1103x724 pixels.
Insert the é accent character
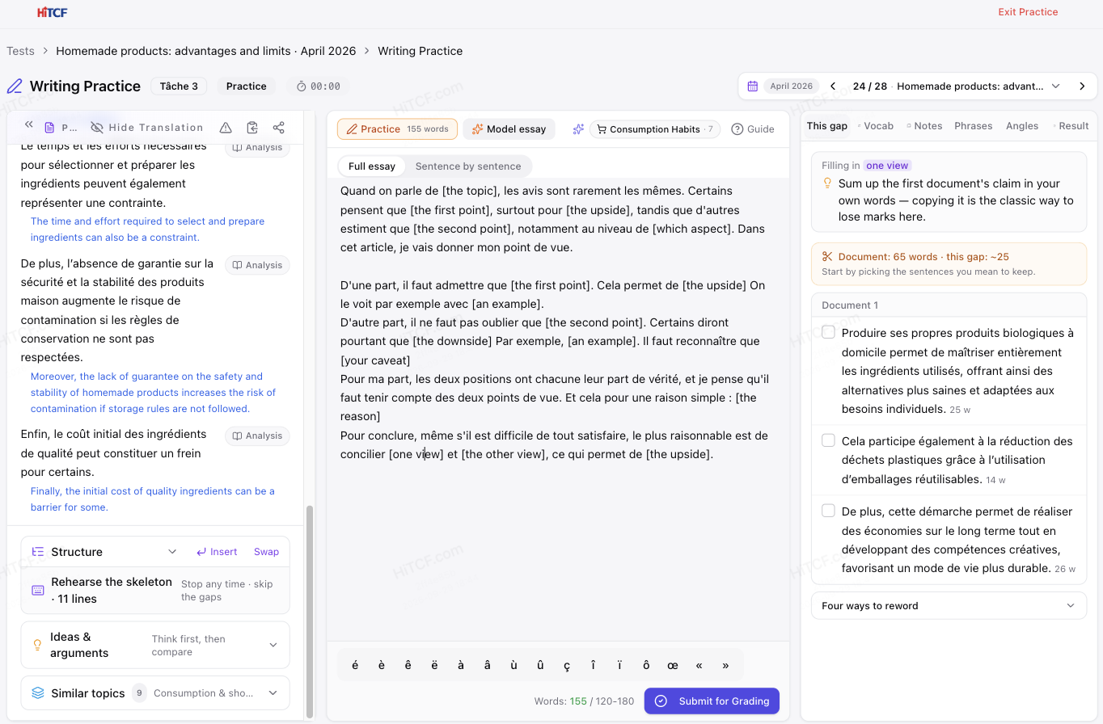pyautogui.click(x=355, y=665)
